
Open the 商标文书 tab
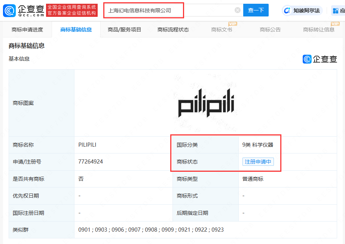222,30
